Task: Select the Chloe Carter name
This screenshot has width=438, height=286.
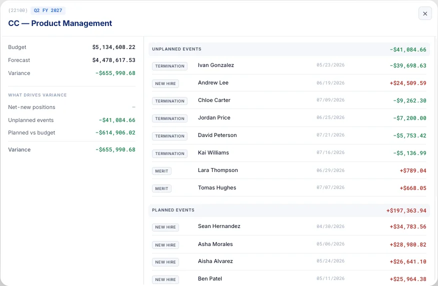Action: tap(214, 100)
